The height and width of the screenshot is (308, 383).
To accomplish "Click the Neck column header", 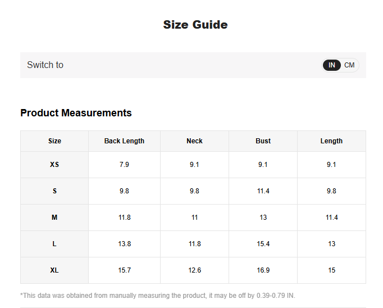I will (194, 141).
